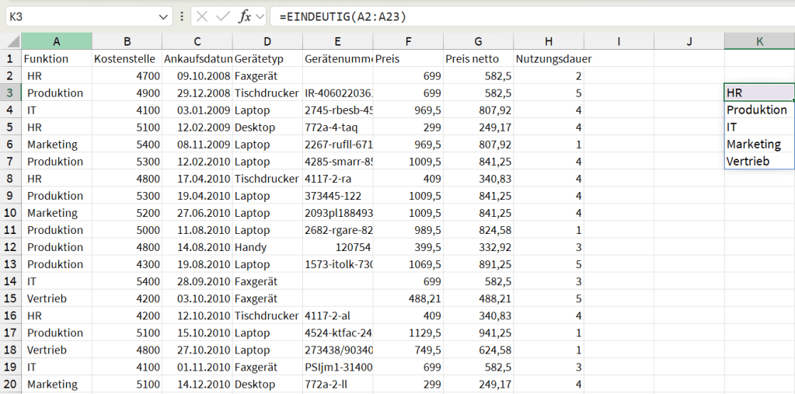Select the Nutzungsdauer header cell
This screenshot has height=394, width=795.
549,59
